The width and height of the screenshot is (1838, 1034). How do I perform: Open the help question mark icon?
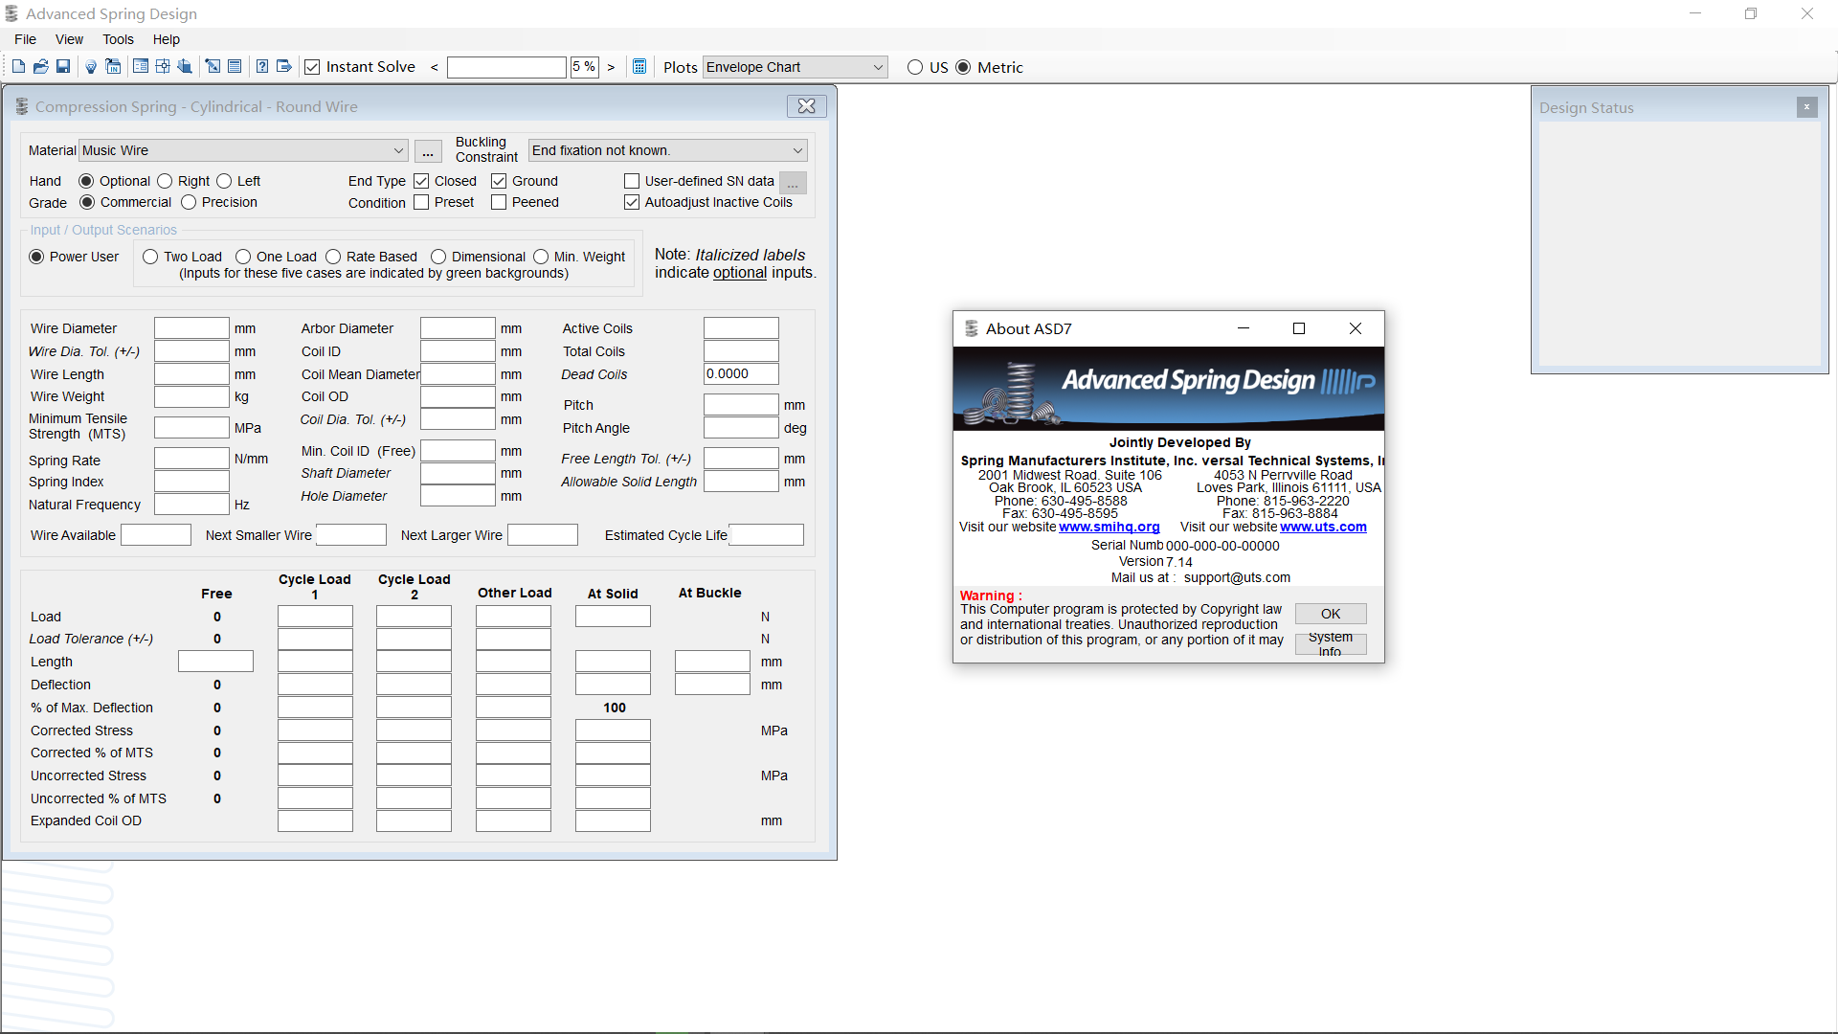(262, 66)
